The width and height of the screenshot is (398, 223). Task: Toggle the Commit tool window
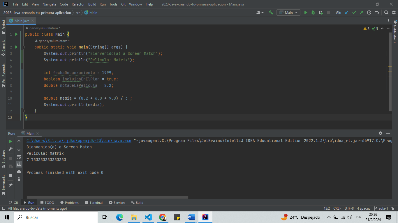(3, 48)
